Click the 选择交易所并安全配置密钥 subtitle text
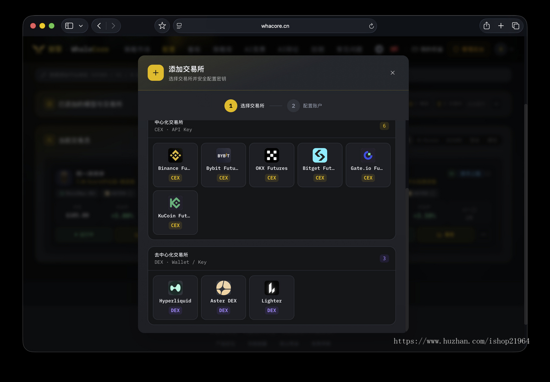This screenshot has height=382, width=550. point(197,79)
